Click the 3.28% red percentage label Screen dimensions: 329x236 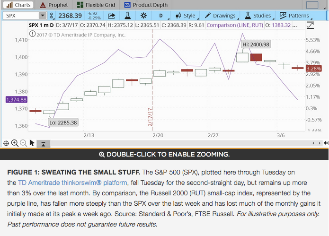coord(313,69)
